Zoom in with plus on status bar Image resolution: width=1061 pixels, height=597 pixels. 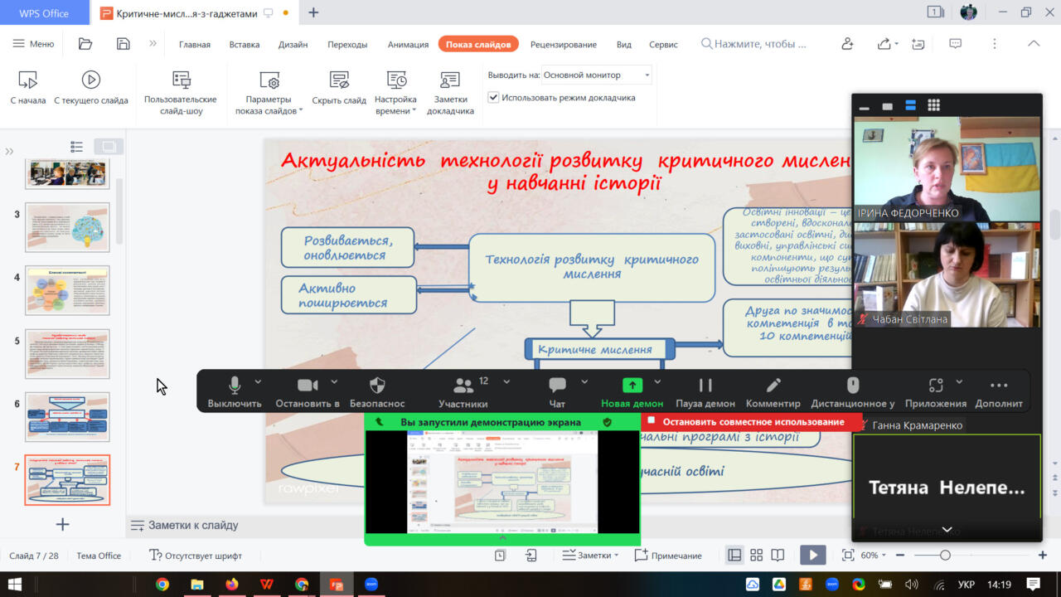(x=1043, y=556)
